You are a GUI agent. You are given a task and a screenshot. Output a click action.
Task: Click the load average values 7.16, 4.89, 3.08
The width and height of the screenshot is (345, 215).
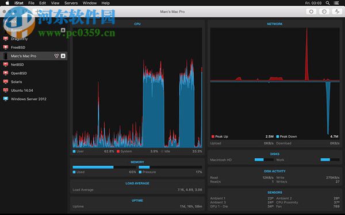[190, 190]
